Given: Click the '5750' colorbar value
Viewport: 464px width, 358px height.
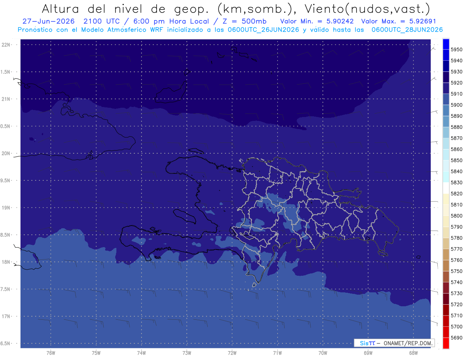Looking at the screenshot, I should [457, 271].
